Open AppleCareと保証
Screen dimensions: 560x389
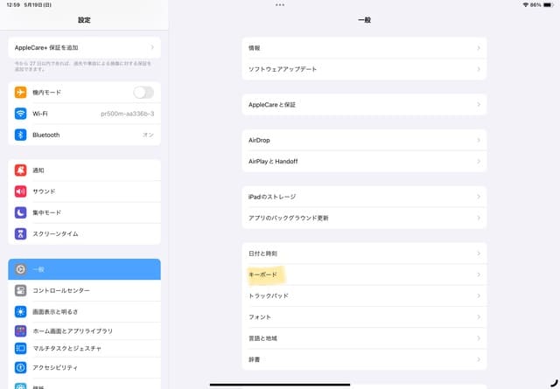coord(364,105)
